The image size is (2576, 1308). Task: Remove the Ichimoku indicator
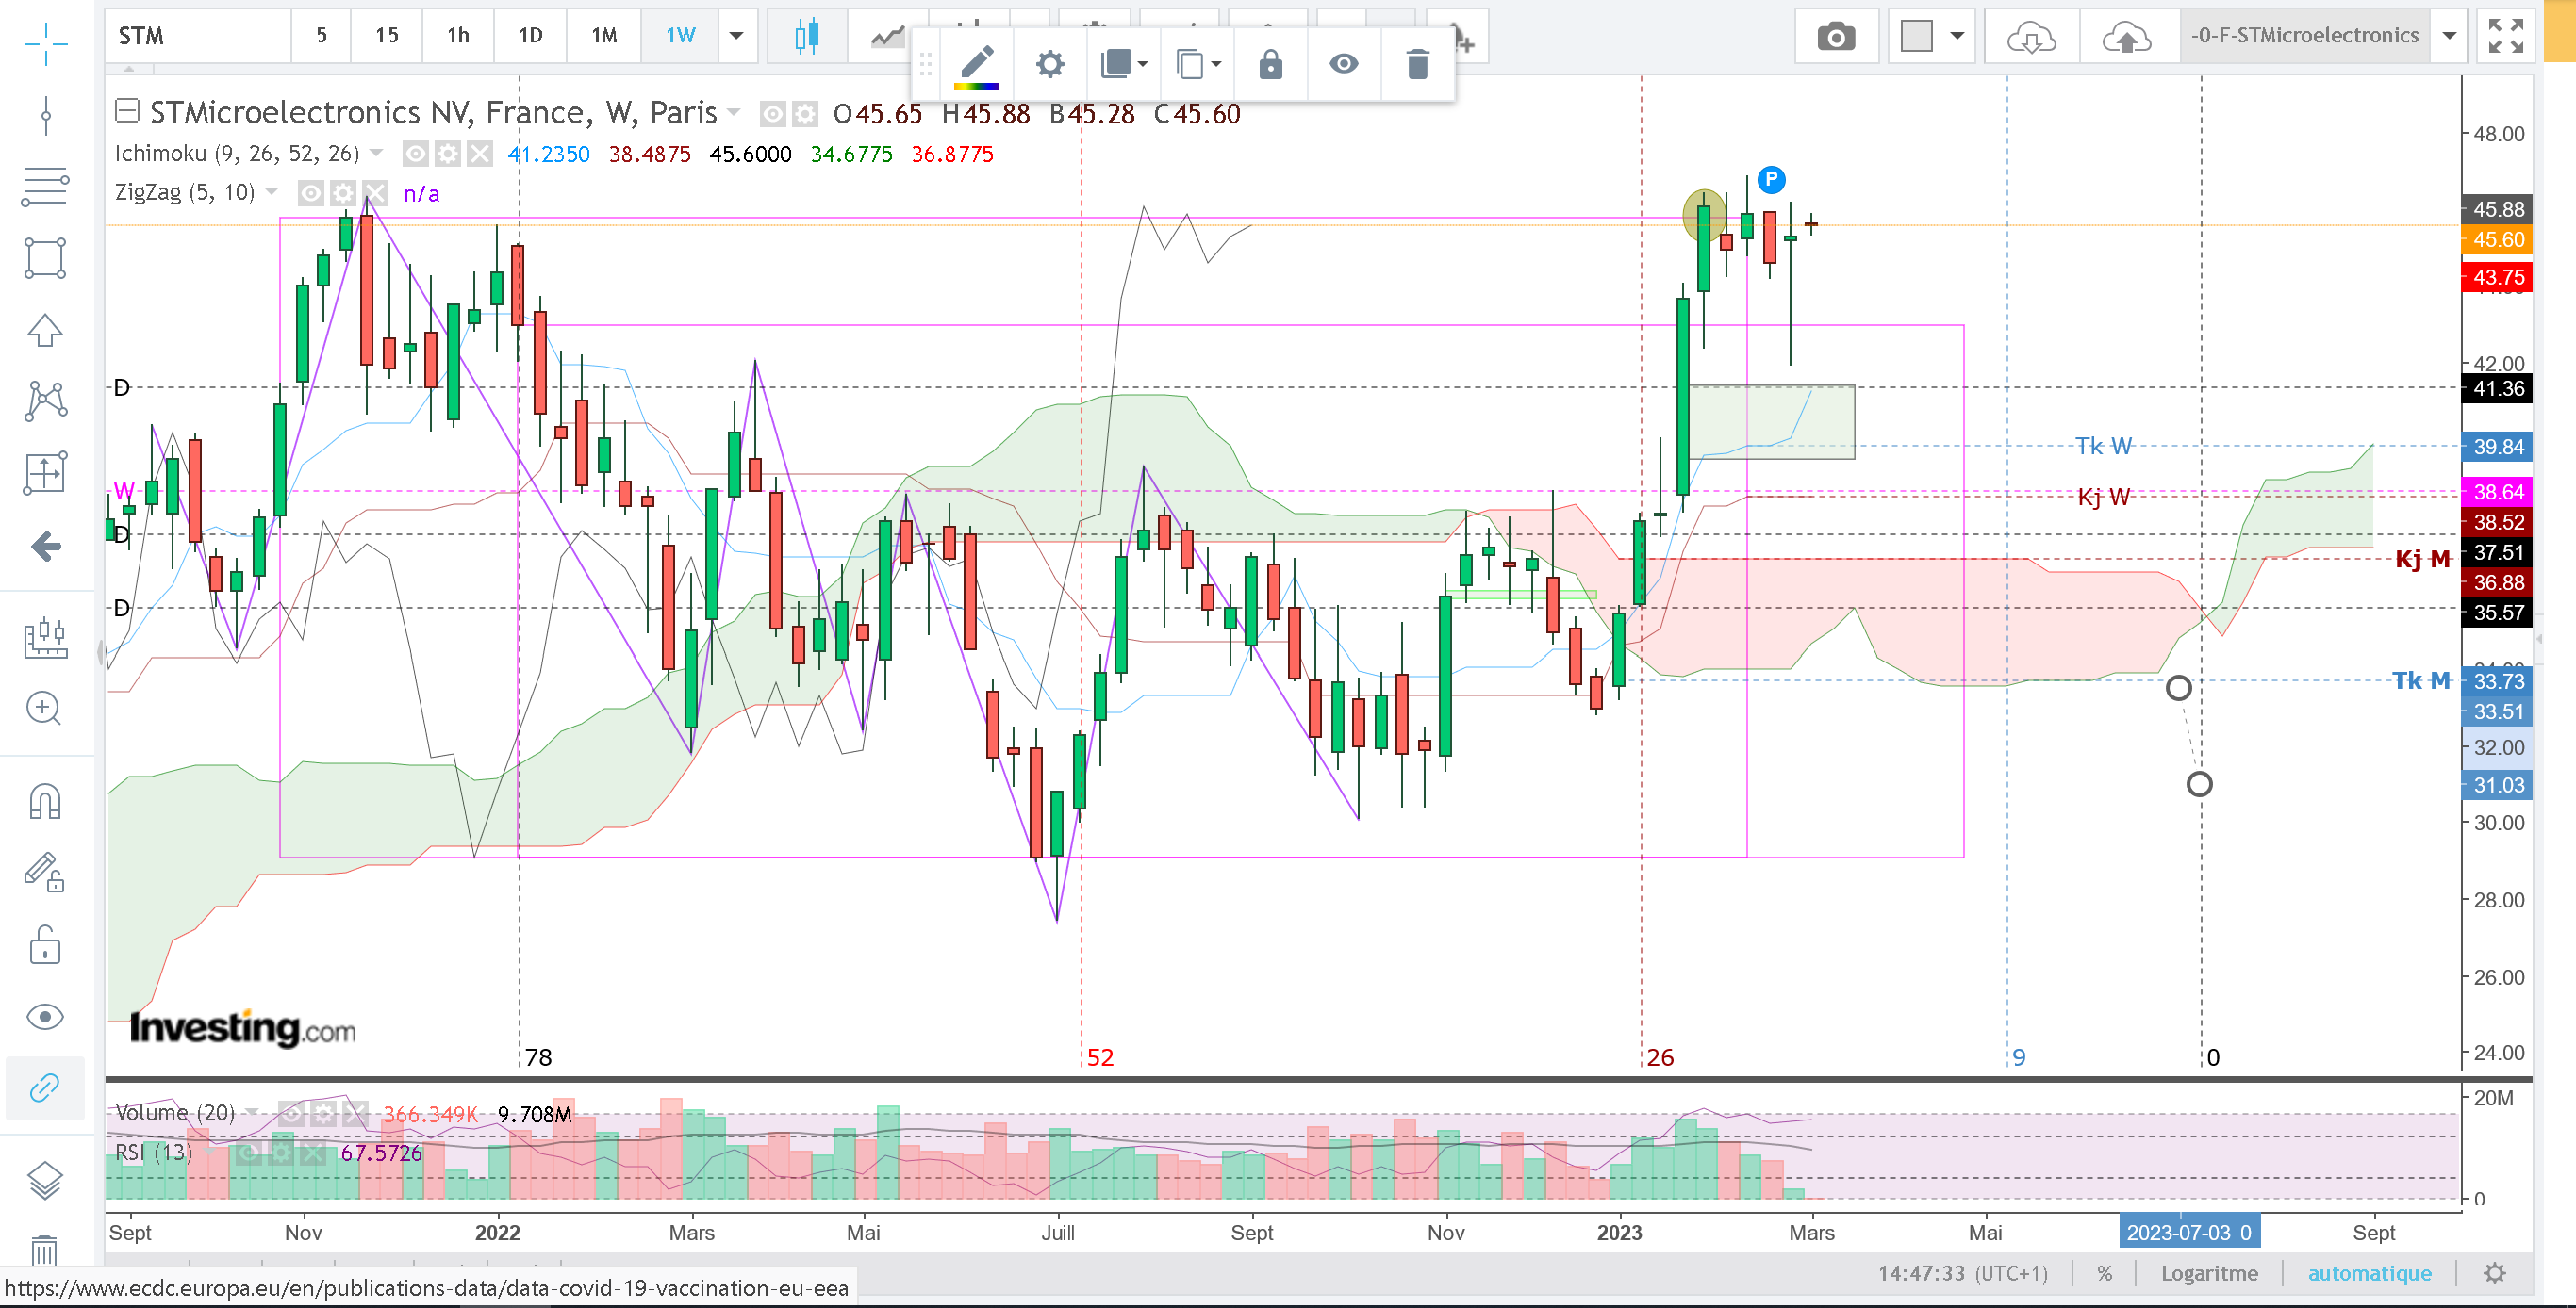pyautogui.click(x=480, y=154)
